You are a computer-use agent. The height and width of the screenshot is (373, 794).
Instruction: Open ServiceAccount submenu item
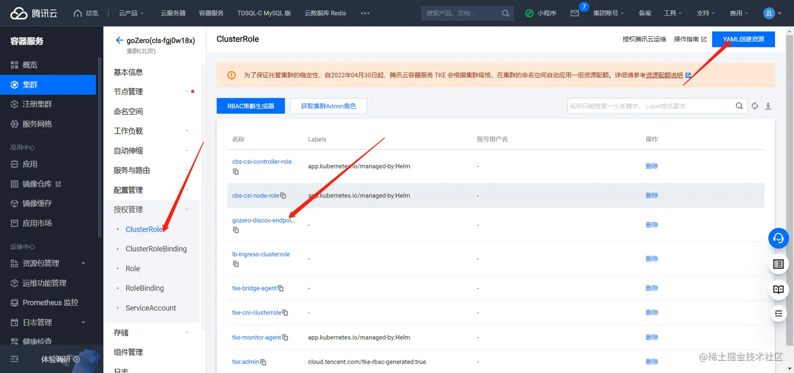point(151,308)
